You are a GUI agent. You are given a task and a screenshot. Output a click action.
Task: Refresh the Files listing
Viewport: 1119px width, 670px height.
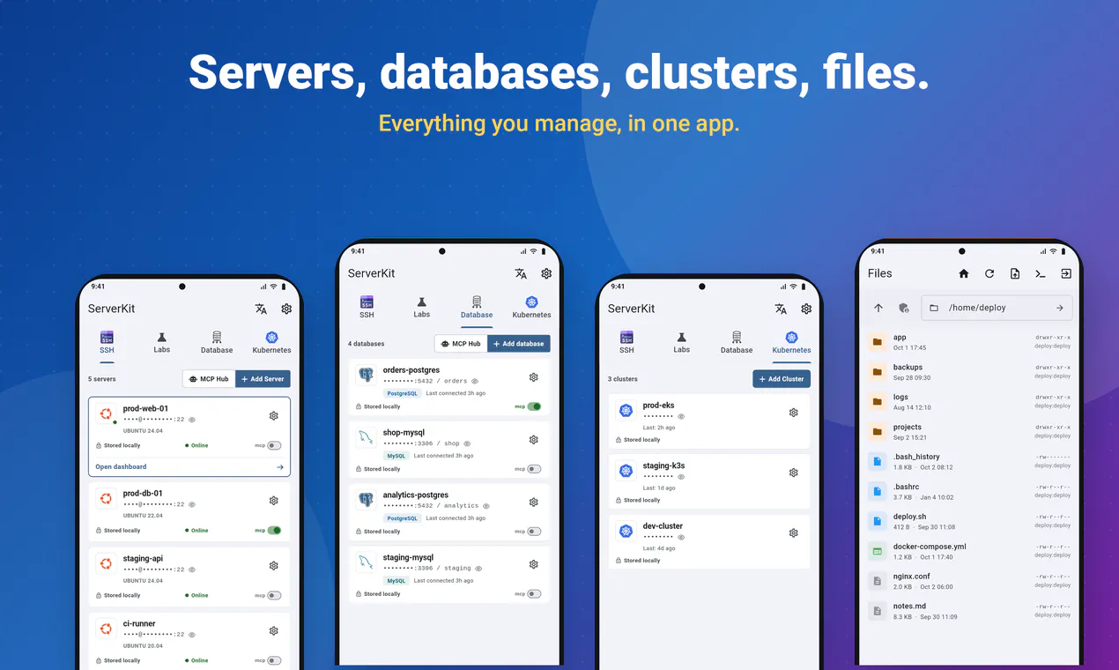[x=989, y=273]
